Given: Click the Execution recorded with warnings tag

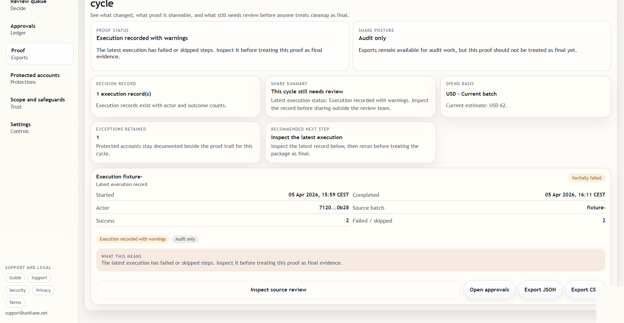Looking at the screenshot, I should click(133, 239).
